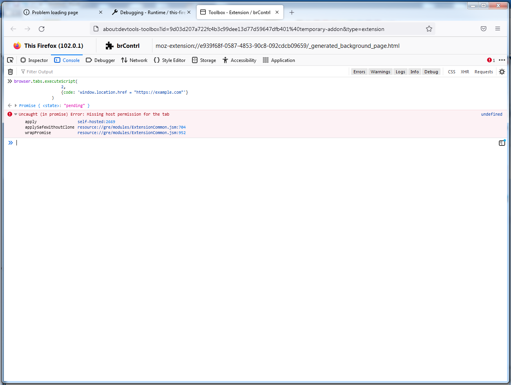The image size is (511, 385).
Task: Toggle the Logs filter
Action: (400, 72)
